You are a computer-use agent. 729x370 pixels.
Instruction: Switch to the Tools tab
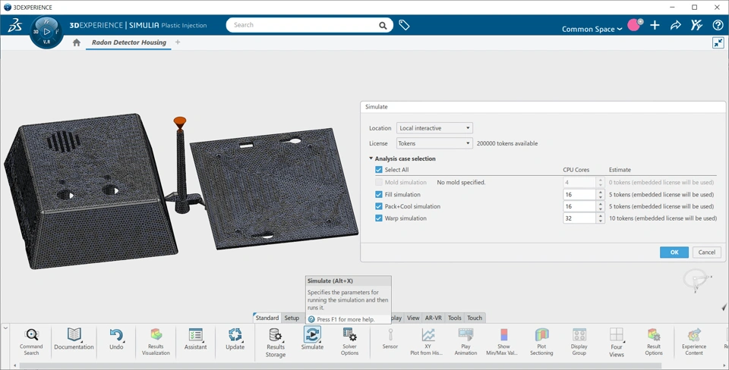coord(455,318)
